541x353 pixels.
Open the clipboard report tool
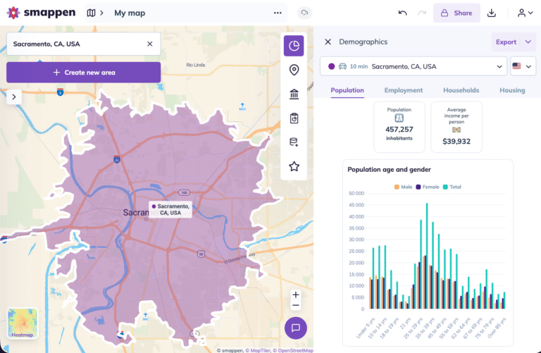294,118
